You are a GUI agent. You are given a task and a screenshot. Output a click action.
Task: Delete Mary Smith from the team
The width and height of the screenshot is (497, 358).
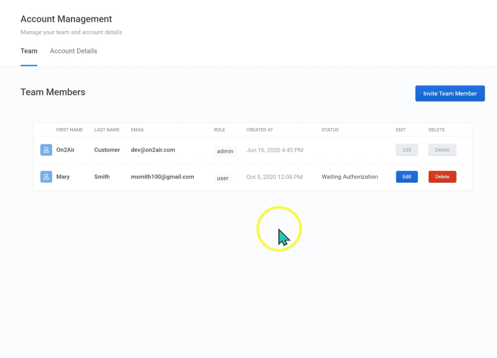pos(442,177)
